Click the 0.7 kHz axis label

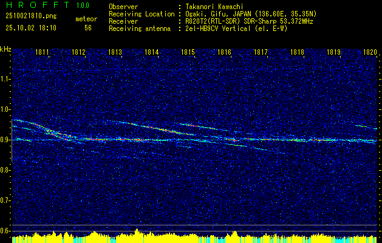tap(5, 200)
